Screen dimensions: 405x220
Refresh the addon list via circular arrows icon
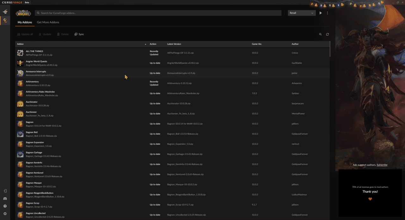327,34
